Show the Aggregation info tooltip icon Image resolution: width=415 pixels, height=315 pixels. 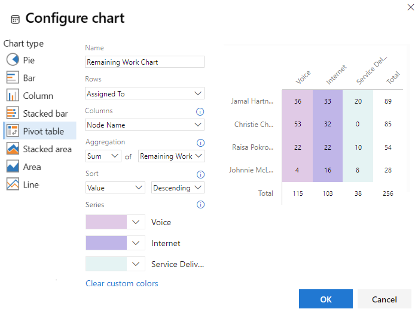[x=200, y=143]
